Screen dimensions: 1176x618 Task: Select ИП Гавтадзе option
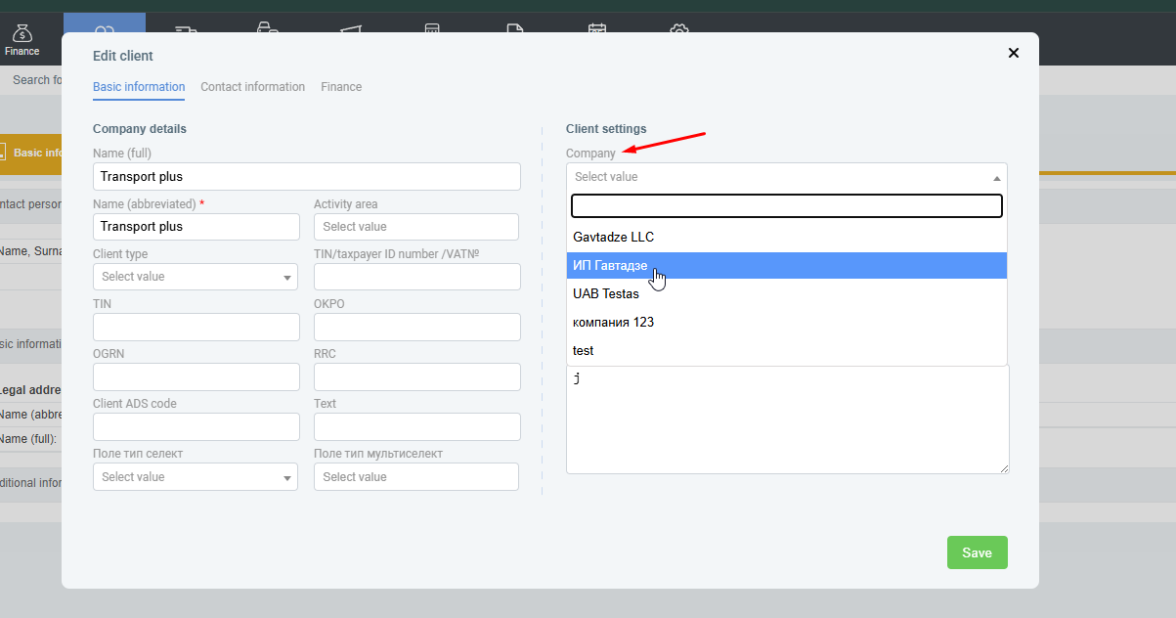tap(610, 265)
